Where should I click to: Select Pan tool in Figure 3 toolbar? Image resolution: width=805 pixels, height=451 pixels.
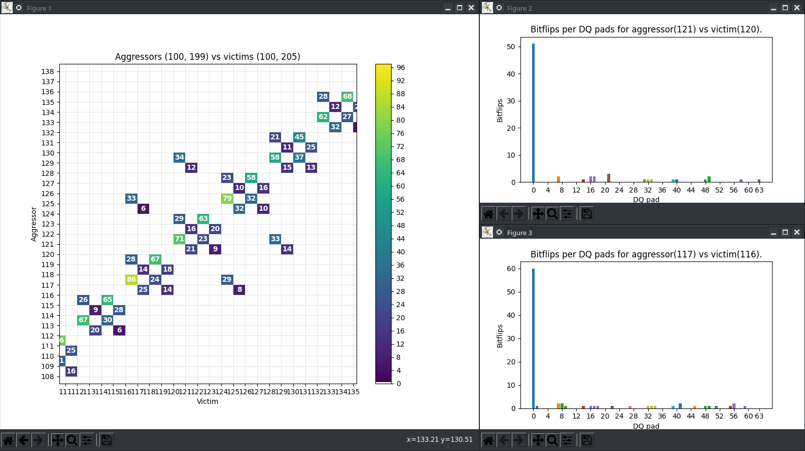point(538,440)
